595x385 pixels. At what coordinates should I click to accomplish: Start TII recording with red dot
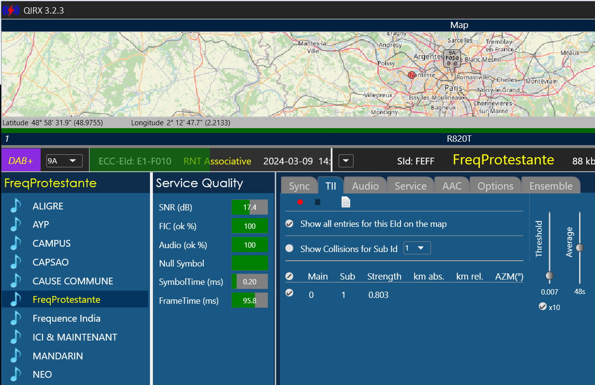pos(300,202)
